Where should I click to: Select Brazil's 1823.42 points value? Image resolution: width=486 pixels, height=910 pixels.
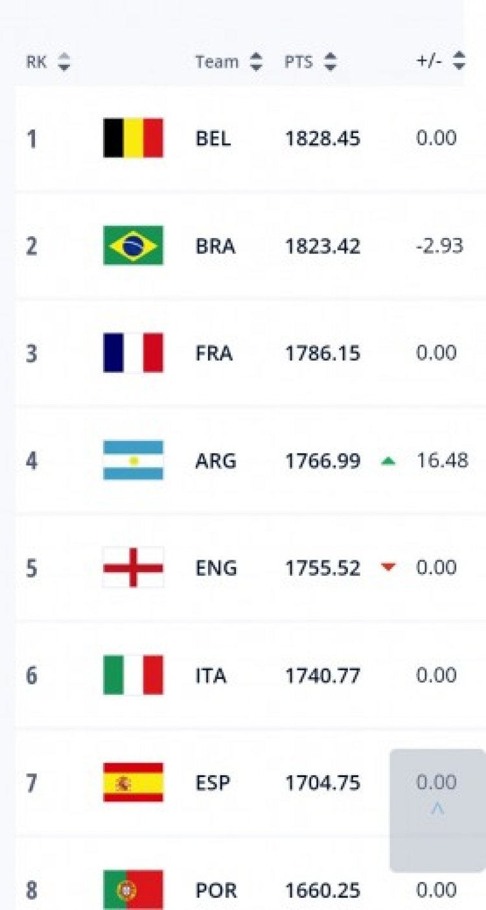tap(323, 246)
